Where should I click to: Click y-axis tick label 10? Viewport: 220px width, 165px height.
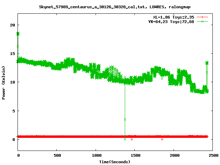[x=12, y=82]
